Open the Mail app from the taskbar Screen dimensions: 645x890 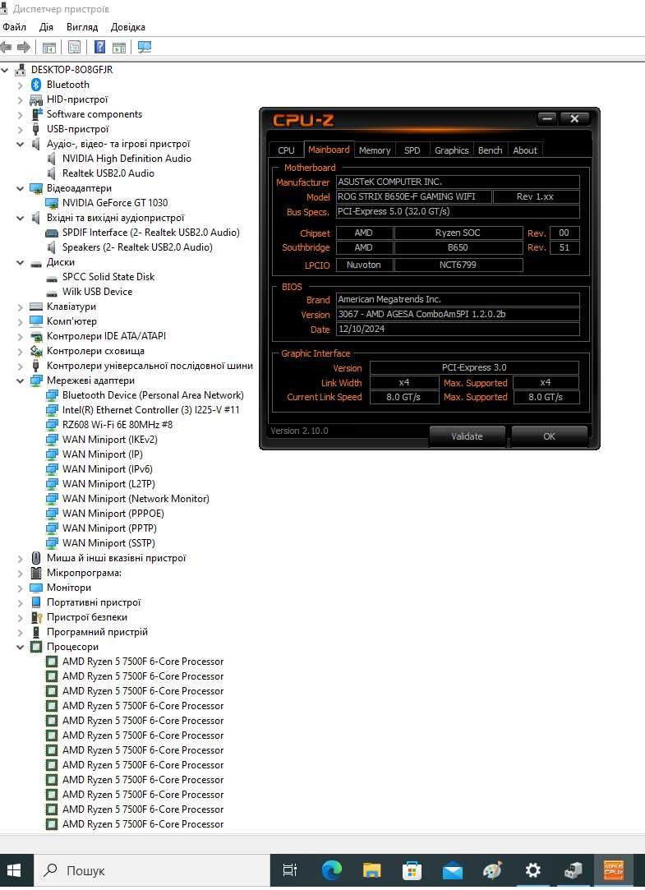(x=452, y=870)
